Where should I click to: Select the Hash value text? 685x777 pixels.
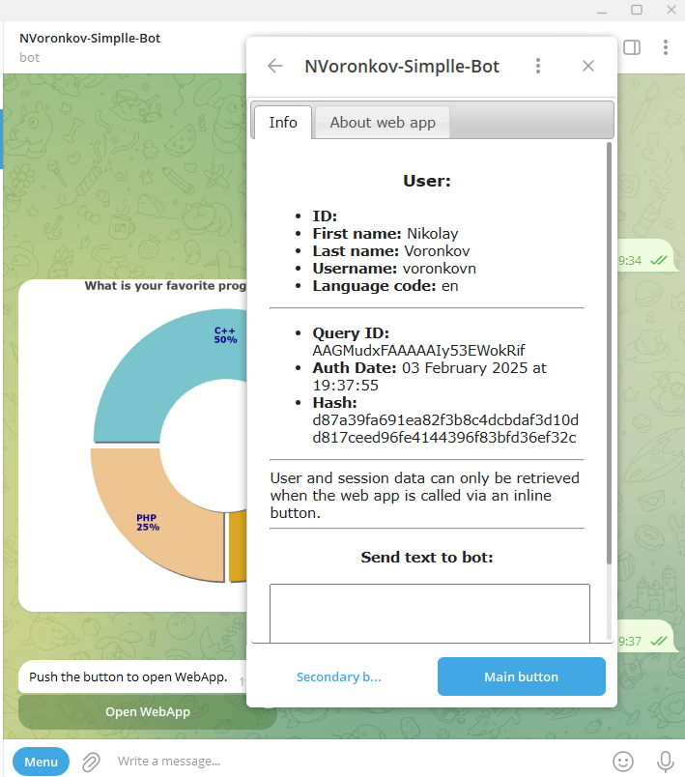tap(444, 429)
